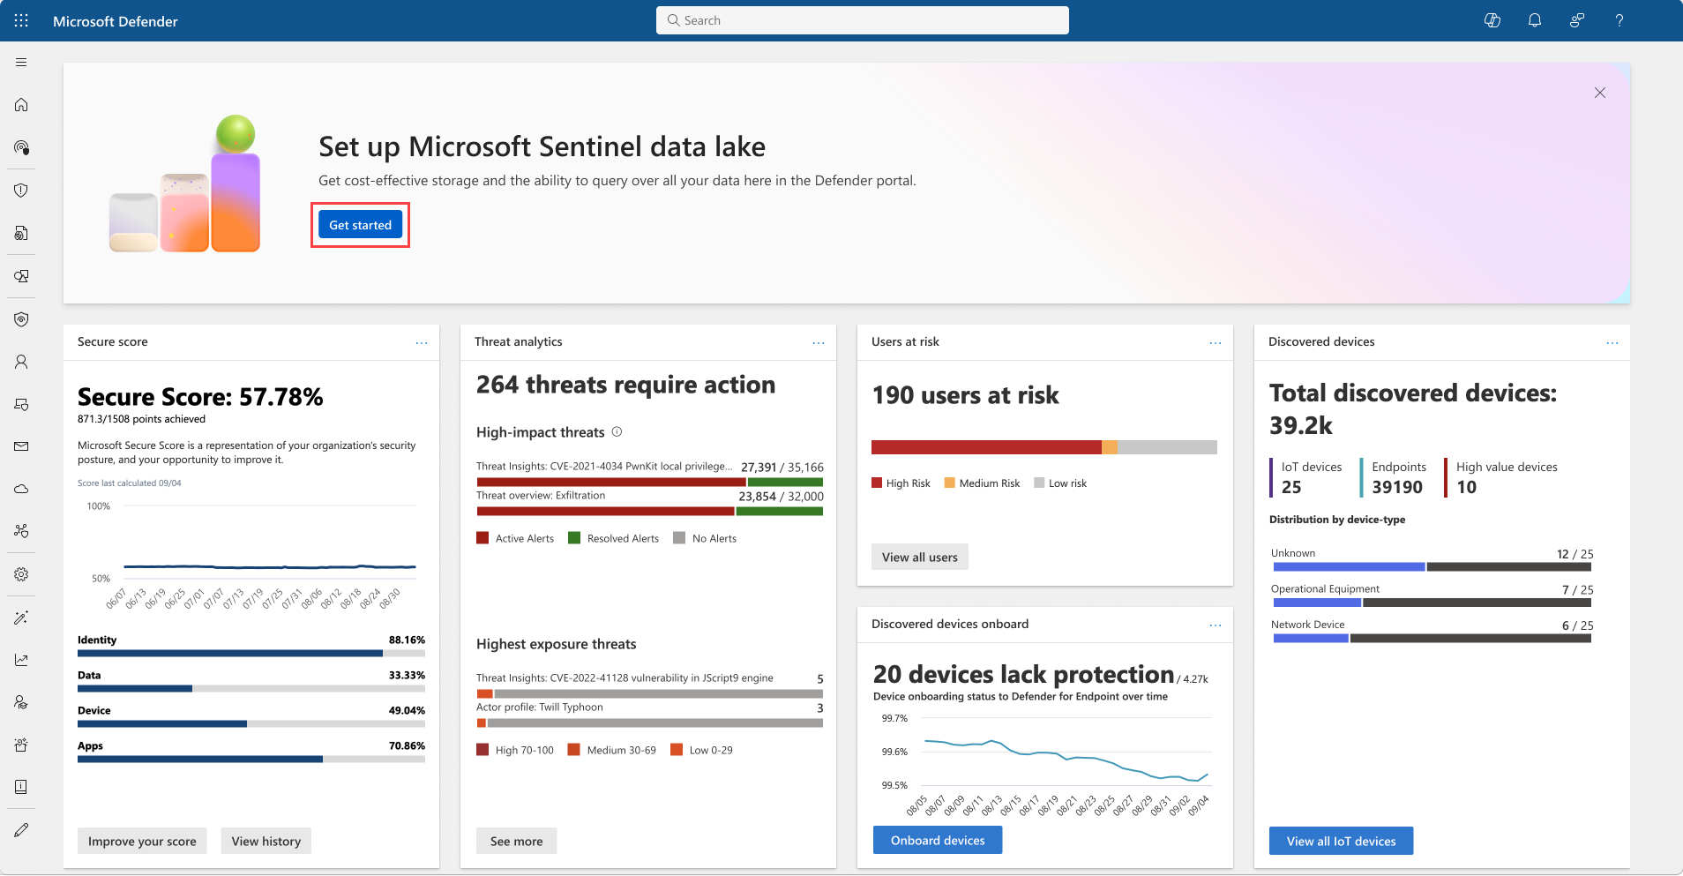Click the pencil customize navigation icon

(21, 830)
